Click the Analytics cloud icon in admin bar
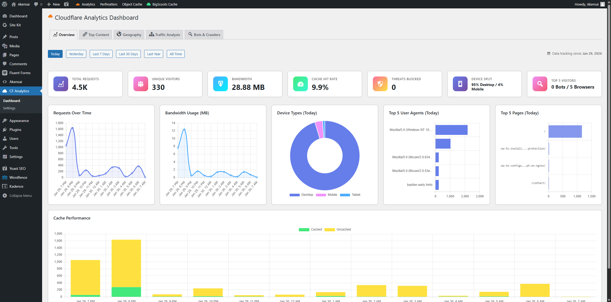 [x=77, y=4]
